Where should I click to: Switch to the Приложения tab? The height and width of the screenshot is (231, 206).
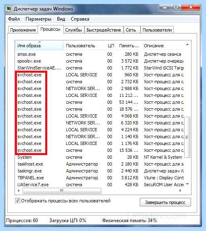[23, 30]
